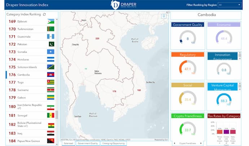Click the Pakistan flag icon
249x146 pixels.
tap(52, 44)
